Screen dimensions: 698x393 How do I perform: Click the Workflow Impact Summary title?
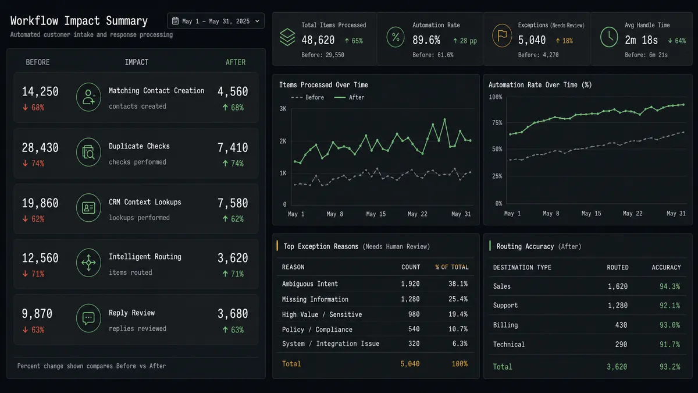click(x=79, y=21)
